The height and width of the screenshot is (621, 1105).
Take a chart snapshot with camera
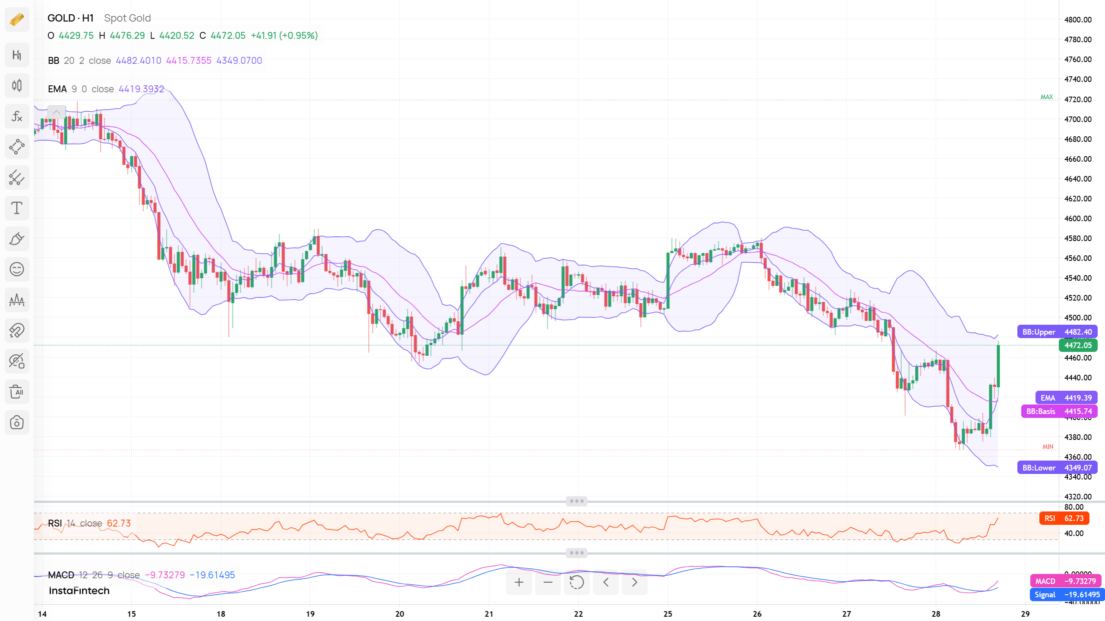pyautogui.click(x=17, y=422)
